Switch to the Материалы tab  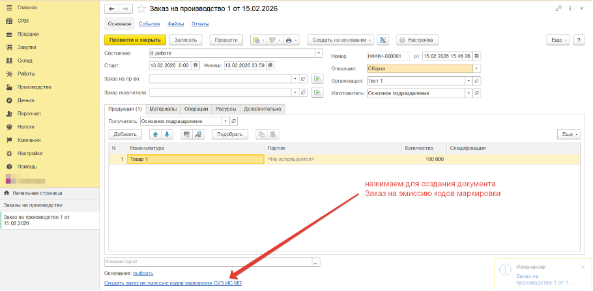click(163, 109)
